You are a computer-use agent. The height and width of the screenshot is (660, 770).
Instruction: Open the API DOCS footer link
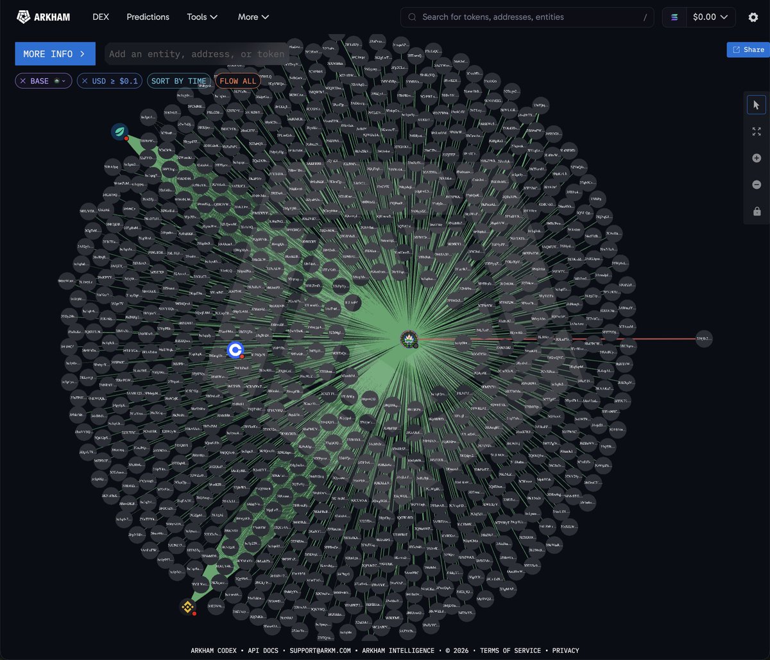tap(263, 650)
